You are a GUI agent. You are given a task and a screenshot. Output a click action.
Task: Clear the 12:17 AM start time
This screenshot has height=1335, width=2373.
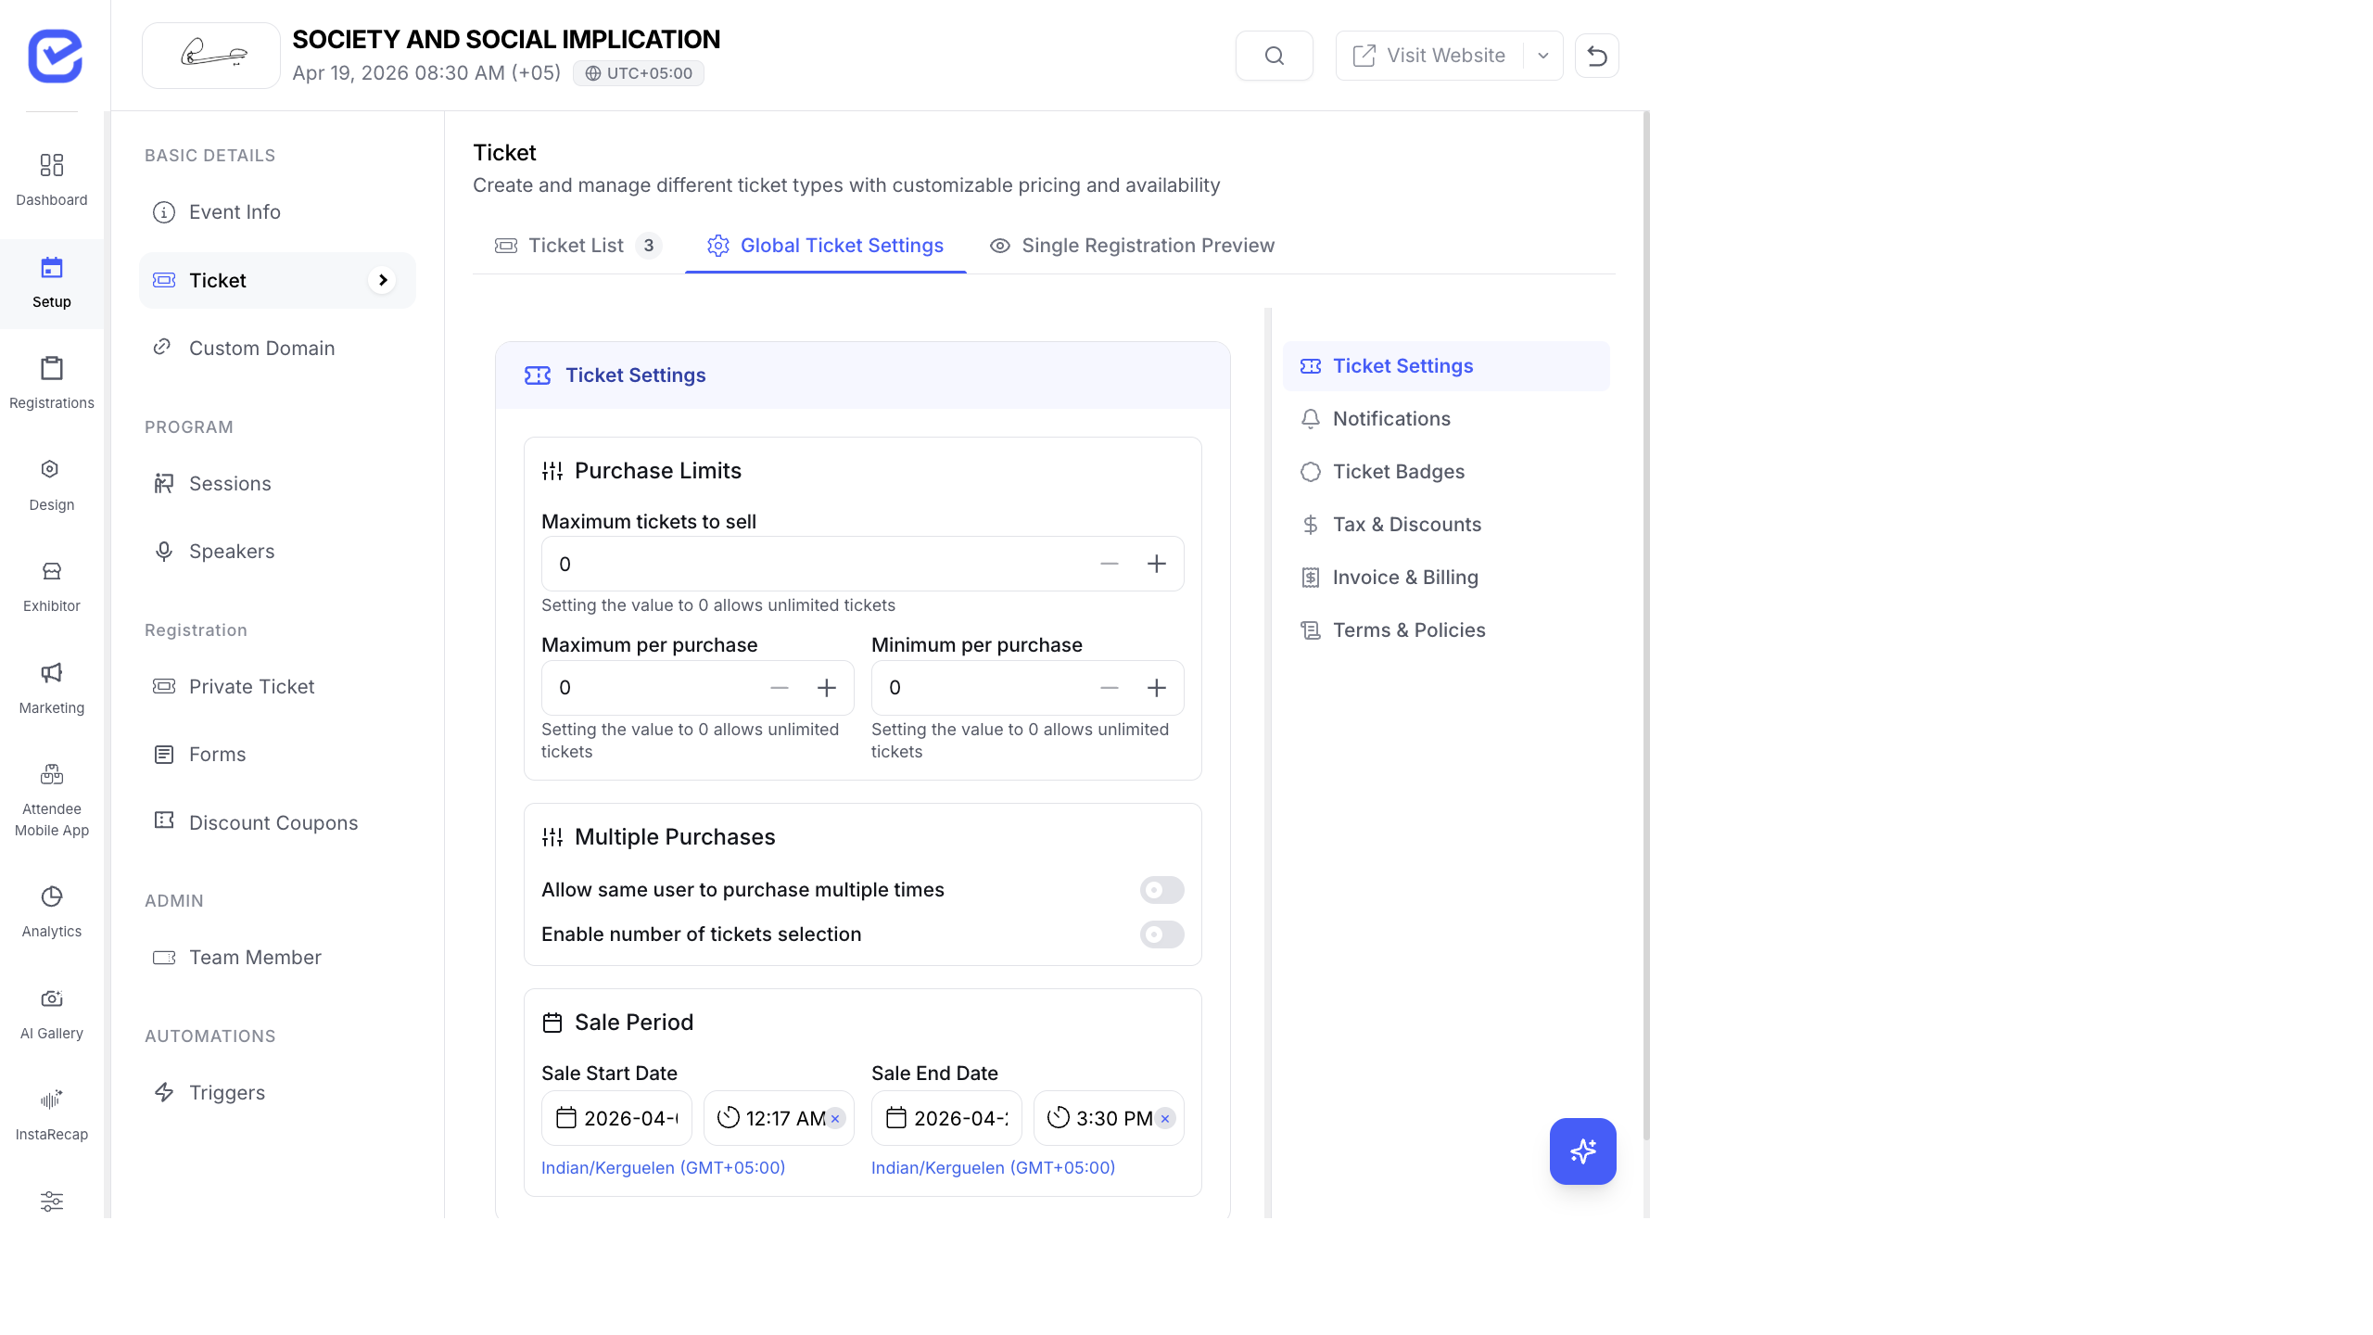835,1119
